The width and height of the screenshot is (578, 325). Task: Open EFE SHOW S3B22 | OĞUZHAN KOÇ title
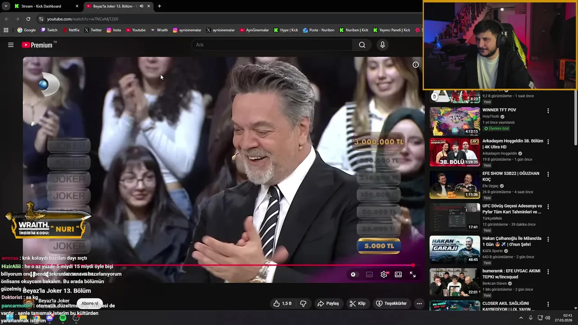pos(511,176)
